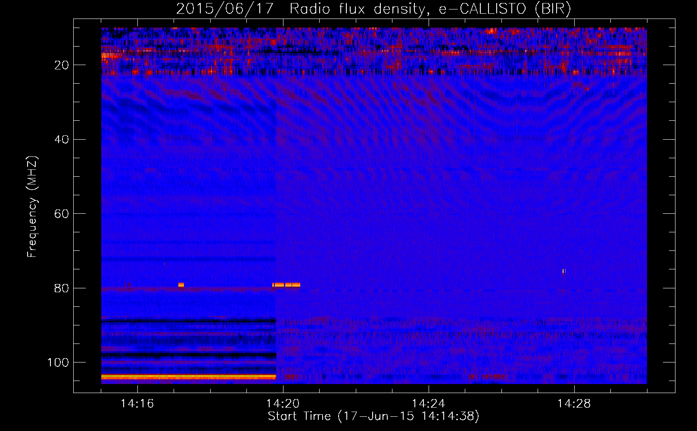
Task: Click the long orange burst near 80 MHz at 14:20
Action: pyautogui.click(x=286, y=285)
